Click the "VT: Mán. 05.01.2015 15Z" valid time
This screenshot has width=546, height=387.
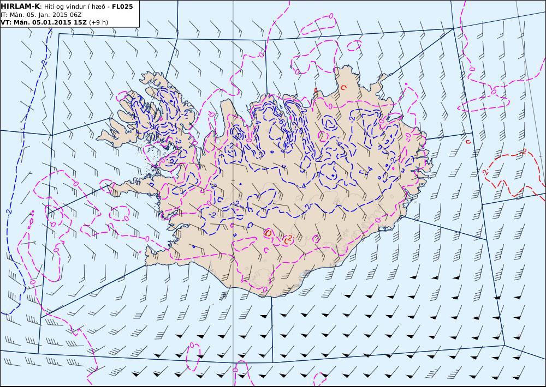click(44, 22)
